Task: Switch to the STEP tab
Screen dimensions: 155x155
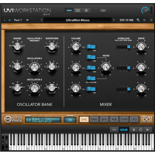Action: (124, 119)
